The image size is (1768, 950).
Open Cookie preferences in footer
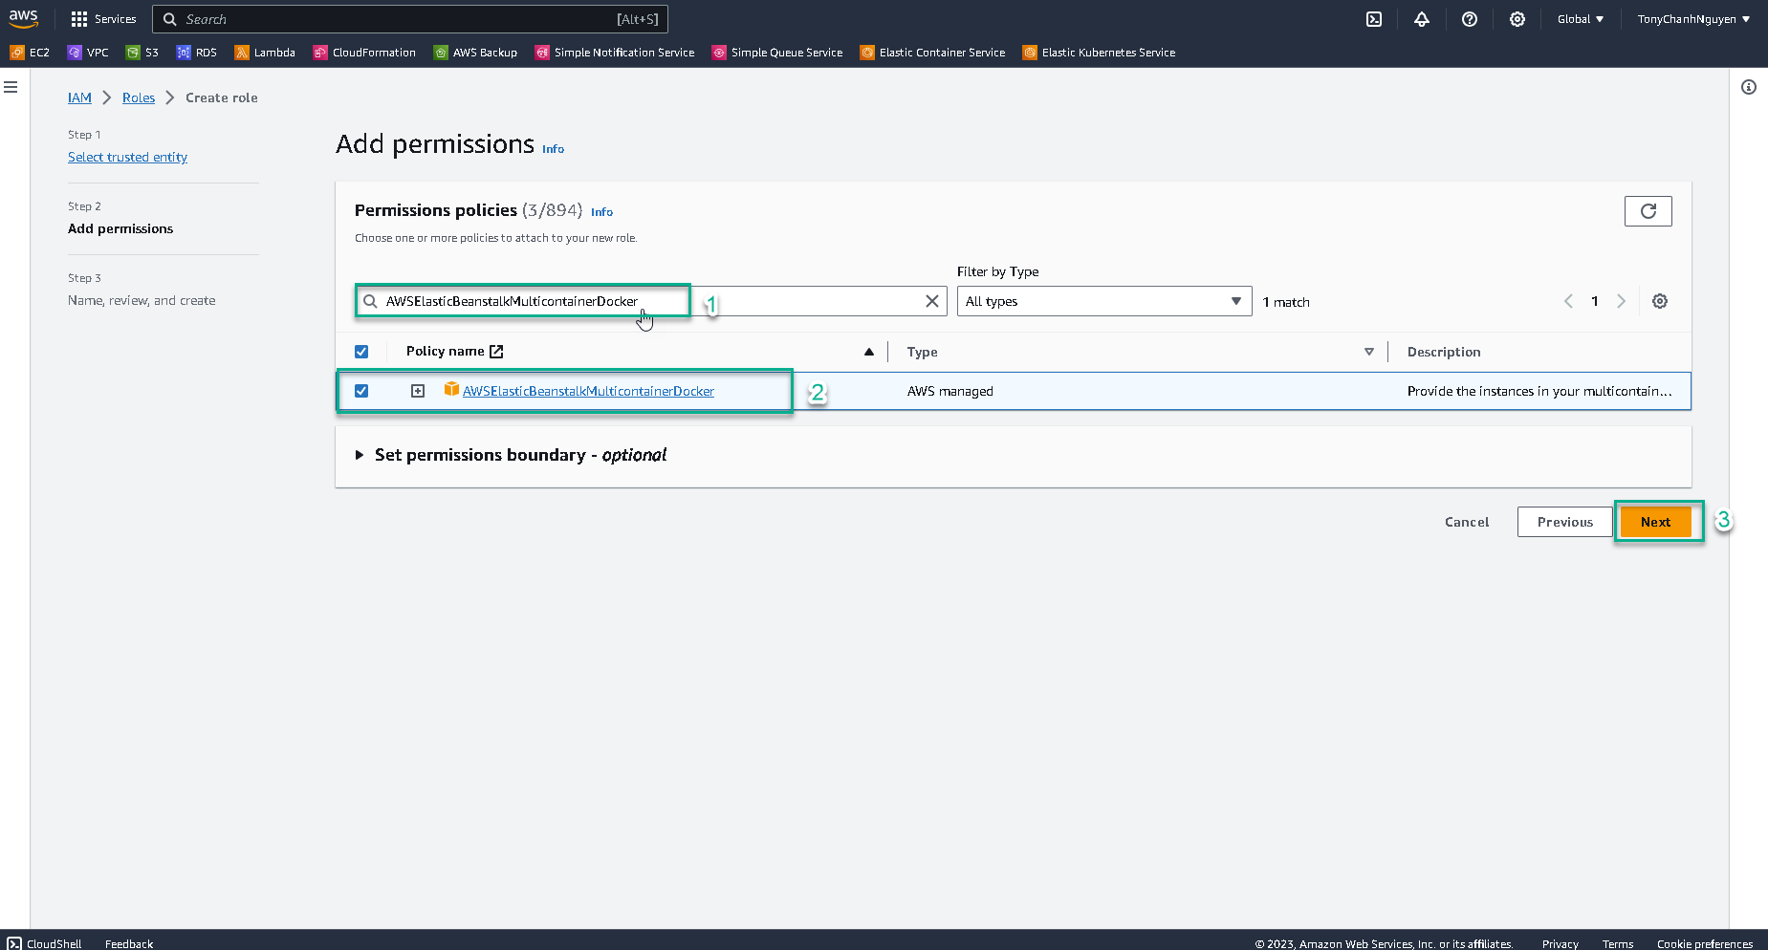[x=1705, y=943]
